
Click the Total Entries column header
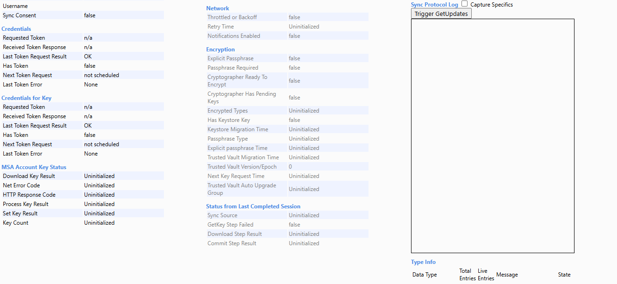pos(468,275)
